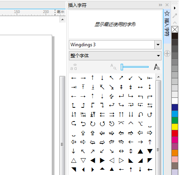Screen dimensions: 179x175
Task: Select the outlined down triangle glyph
Action: pos(83,160)
